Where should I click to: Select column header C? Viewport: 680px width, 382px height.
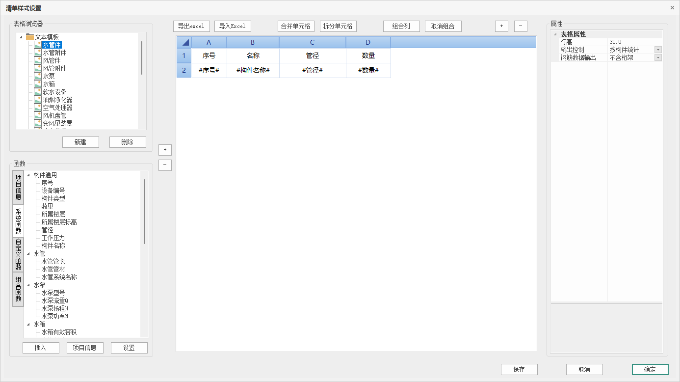313,42
